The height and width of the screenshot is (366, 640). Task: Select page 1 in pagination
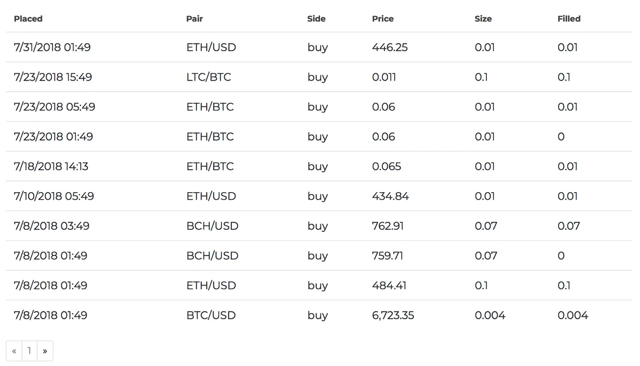click(29, 351)
